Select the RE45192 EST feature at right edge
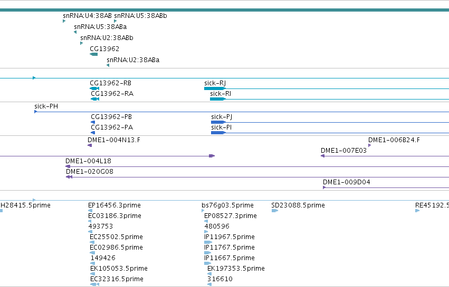Viewport: 449px width, 287px height. click(x=417, y=211)
